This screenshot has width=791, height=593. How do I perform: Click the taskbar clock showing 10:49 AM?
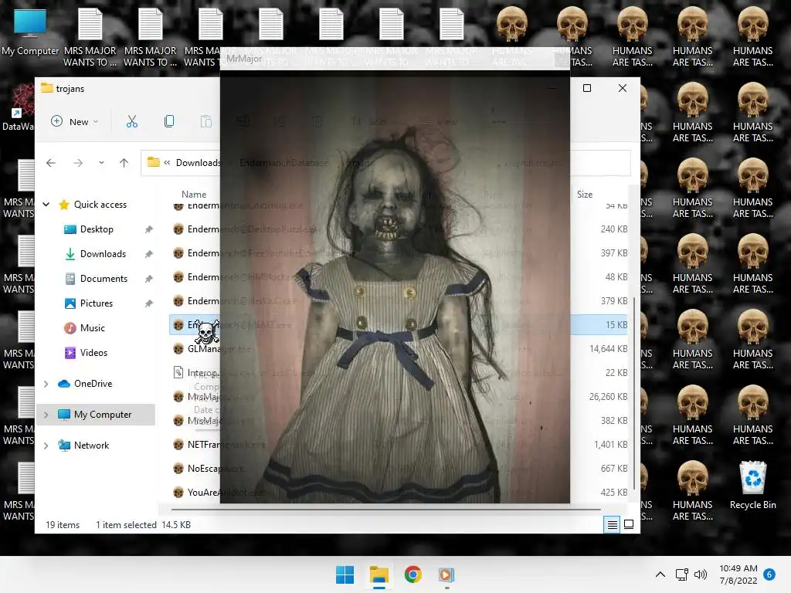[x=738, y=574]
